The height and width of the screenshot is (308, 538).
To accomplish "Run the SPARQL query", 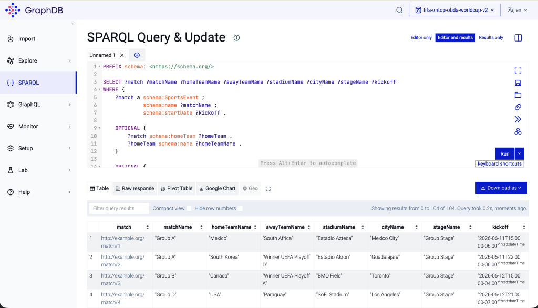I will [505, 153].
